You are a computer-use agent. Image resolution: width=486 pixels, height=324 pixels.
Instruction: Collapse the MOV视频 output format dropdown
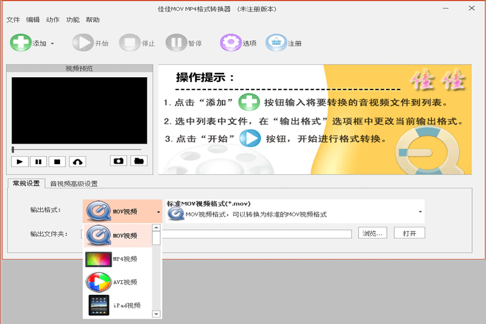(159, 212)
